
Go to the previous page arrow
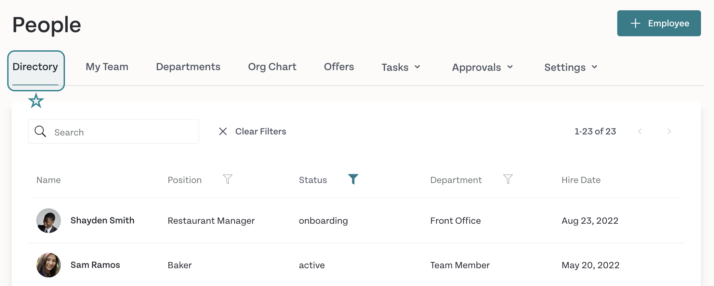coord(640,131)
